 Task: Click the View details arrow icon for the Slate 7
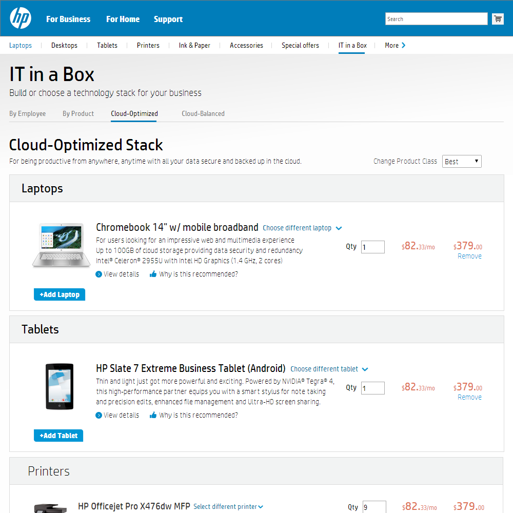98,415
